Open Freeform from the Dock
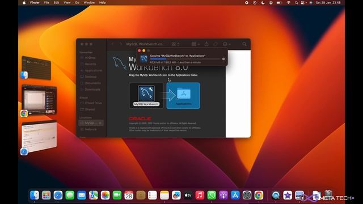Image resolution: width=363 pixels, height=204 pixels. click(176, 195)
